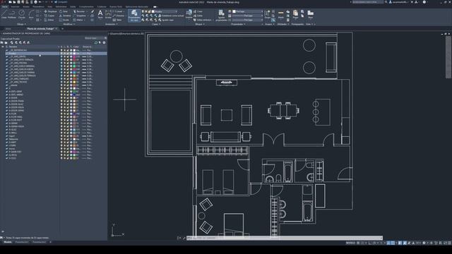Toggle lock for layer A-GLAZ
The image size is (452, 254).
[68, 130]
